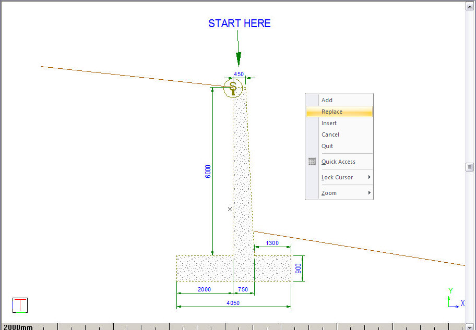Click the vertical scrollbar thumb

click(470, 167)
